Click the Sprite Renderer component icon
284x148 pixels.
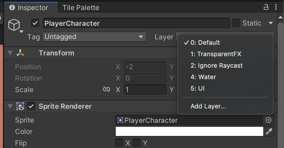(20, 106)
